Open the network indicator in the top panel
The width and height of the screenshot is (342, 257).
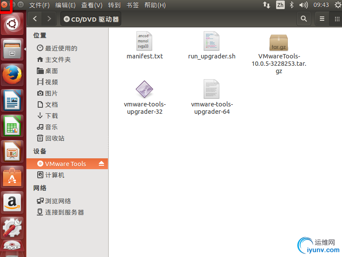(x=266, y=5)
